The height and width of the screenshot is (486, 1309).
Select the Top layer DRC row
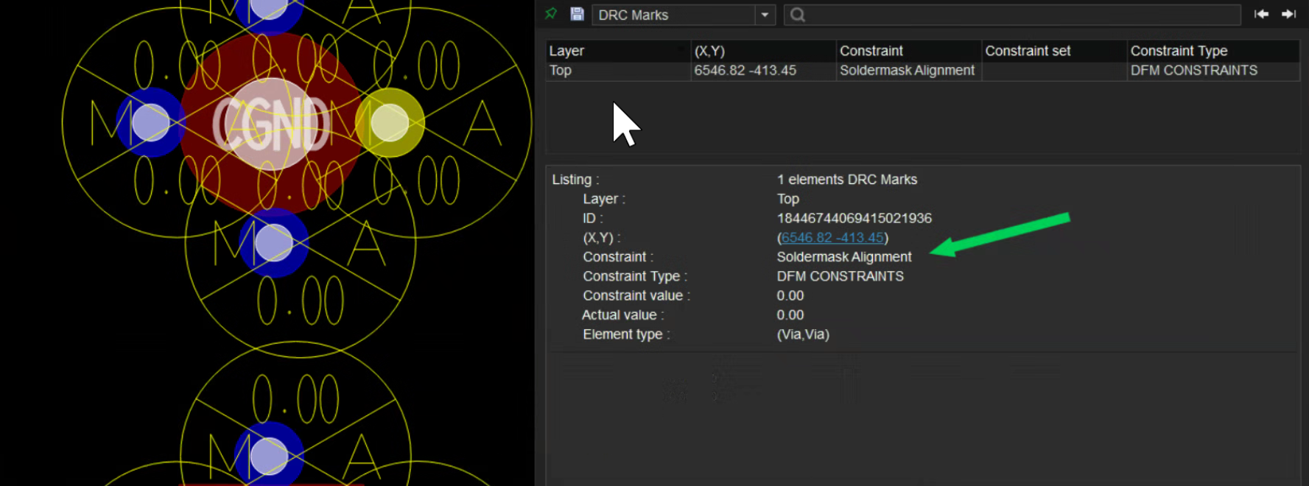tap(561, 71)
